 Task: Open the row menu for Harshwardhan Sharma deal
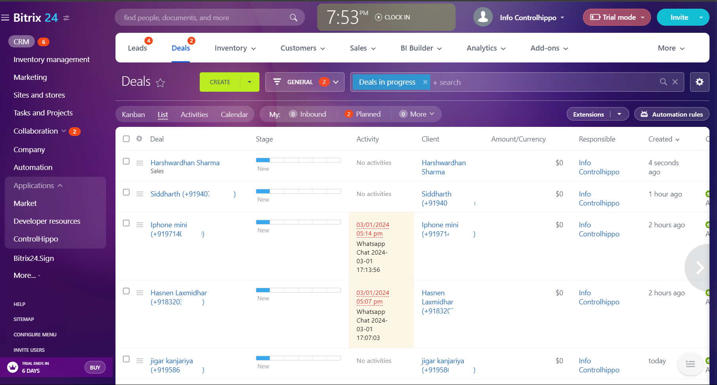tap(140, 163)
